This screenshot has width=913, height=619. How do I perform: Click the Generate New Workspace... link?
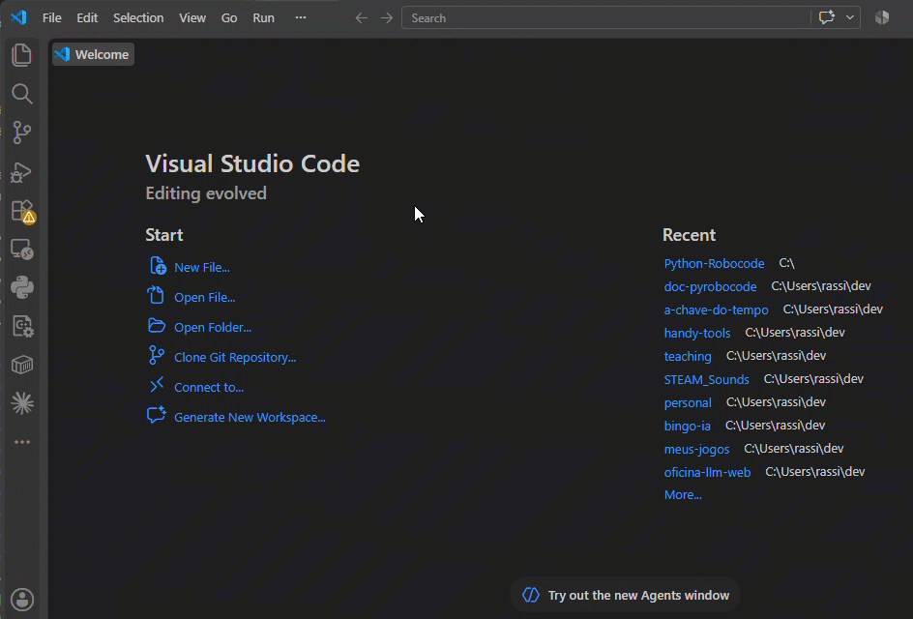coord(250,417)
